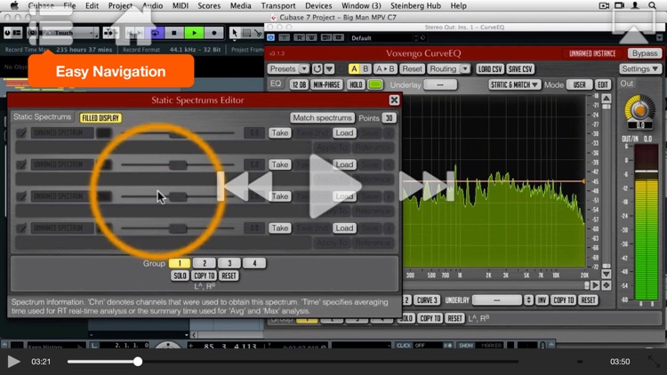
Task: Click the green Cubase transport Play button
Action: click(x=194, y=33)
